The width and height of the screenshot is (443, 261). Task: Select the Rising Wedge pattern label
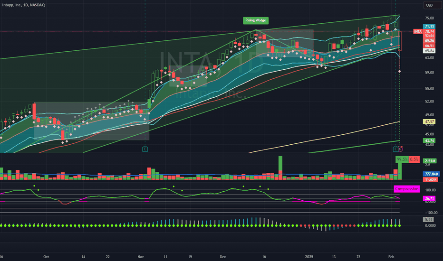tap(255, 20)
